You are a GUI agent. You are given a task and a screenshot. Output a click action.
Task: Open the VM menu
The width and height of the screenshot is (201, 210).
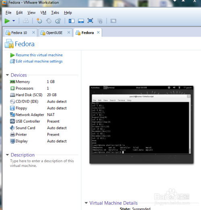coord(43,12)
